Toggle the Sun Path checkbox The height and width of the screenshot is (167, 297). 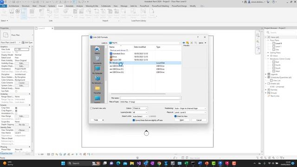coord(16,91)
